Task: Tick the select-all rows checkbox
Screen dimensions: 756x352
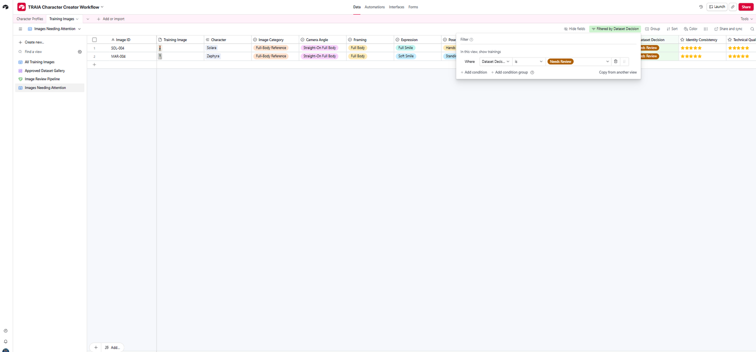Action: click(94, 40)
